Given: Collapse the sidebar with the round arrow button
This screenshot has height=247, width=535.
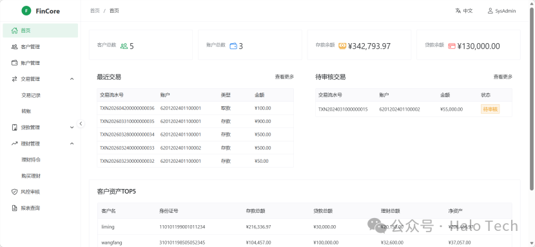Looking at the screenshot, I should tap(81, 123).
